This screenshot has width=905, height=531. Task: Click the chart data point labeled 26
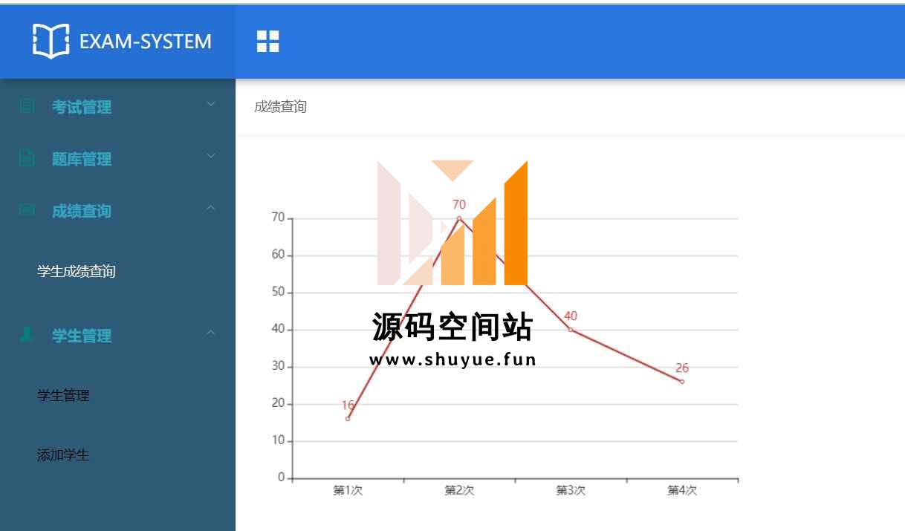[682, 382]
